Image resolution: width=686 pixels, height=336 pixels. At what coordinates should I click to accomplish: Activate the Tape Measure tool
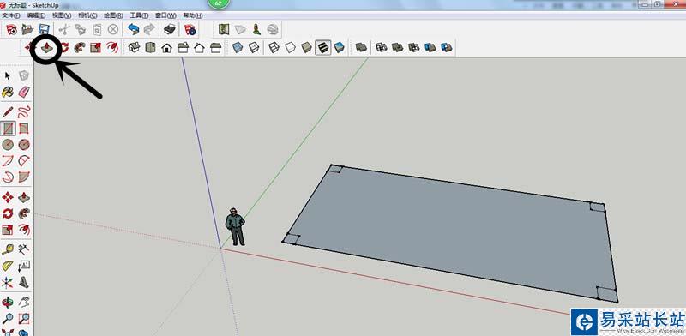pos(8,249)
